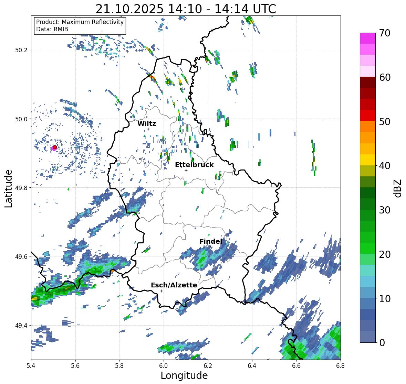Click the plus marker below Esch/Alzette
The height and width of the screenshot is (384, 406).
coord(162,291)
